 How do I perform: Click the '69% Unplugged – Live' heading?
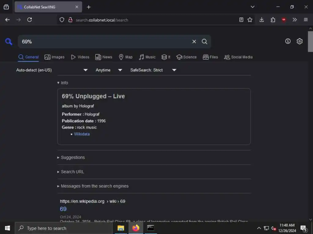pyautogui.click(x=93, y=96)
